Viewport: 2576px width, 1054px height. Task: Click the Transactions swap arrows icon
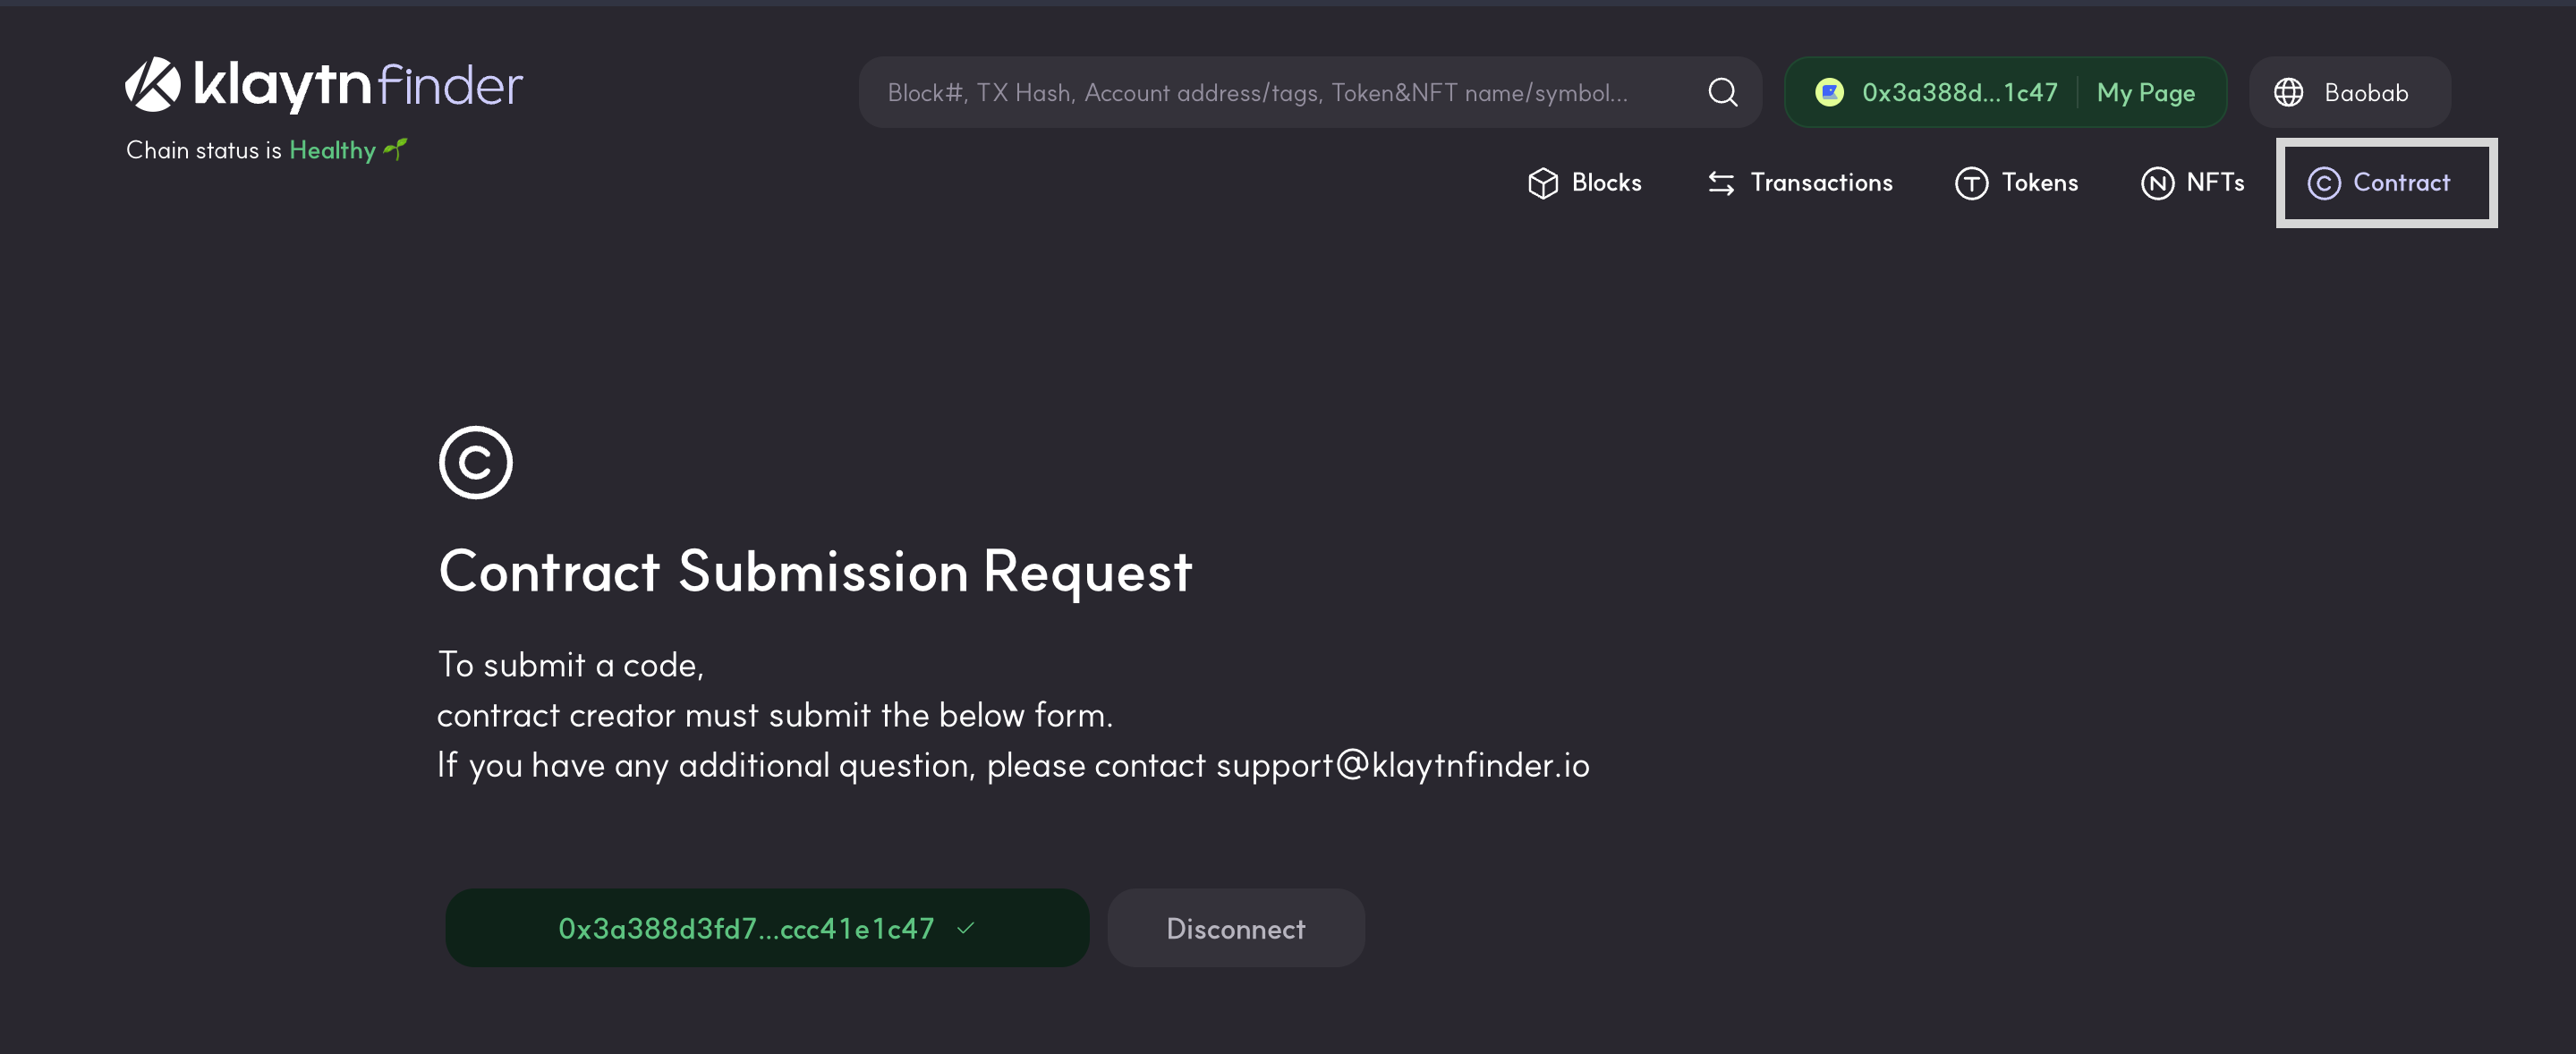1720,183
